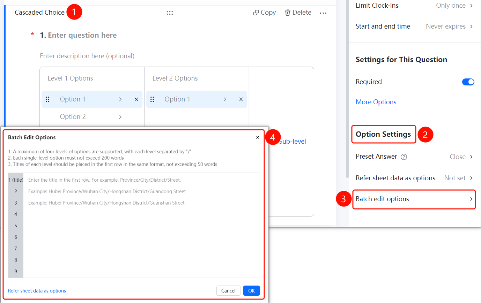Screen dimensions: 481x303
Task: Remove Option 1 from Level 2 Options
Action: click(241, 99)
